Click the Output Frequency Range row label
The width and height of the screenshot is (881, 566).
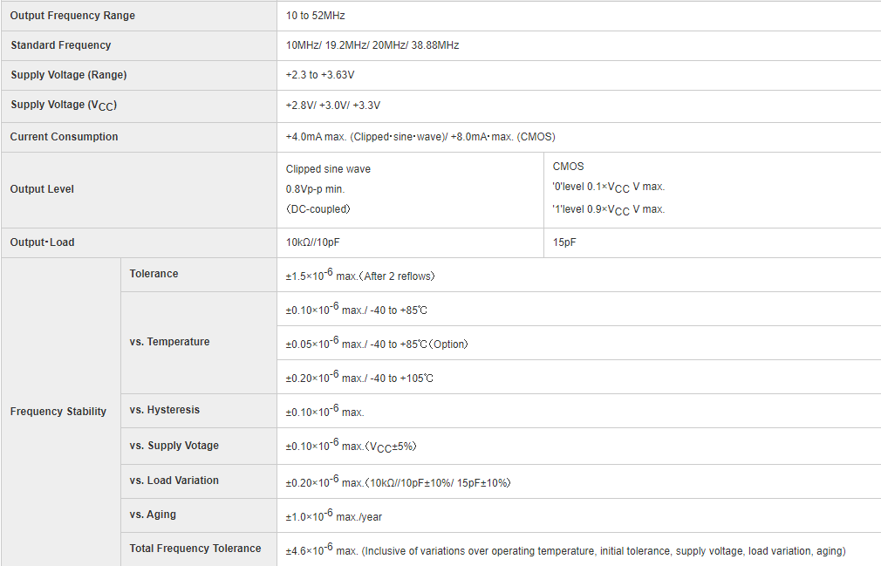tap(72, 16)
